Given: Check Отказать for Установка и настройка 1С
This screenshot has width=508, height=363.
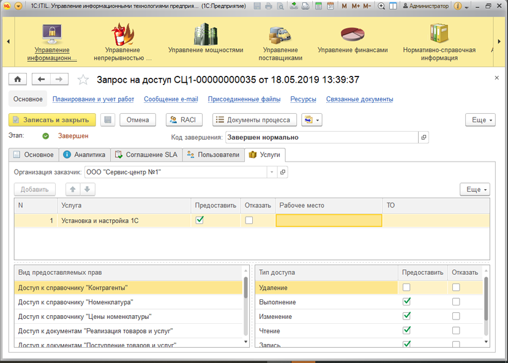Looking at the screenshot, I should (x=248, y=220).
